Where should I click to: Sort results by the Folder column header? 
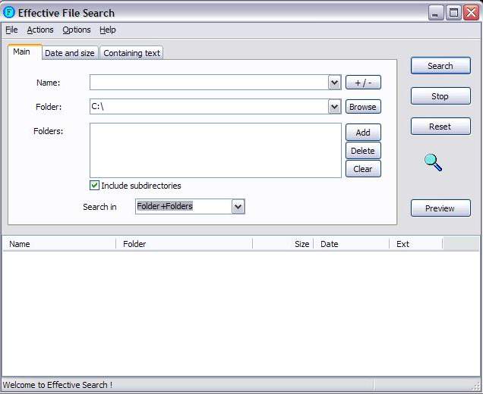point(184,244)
